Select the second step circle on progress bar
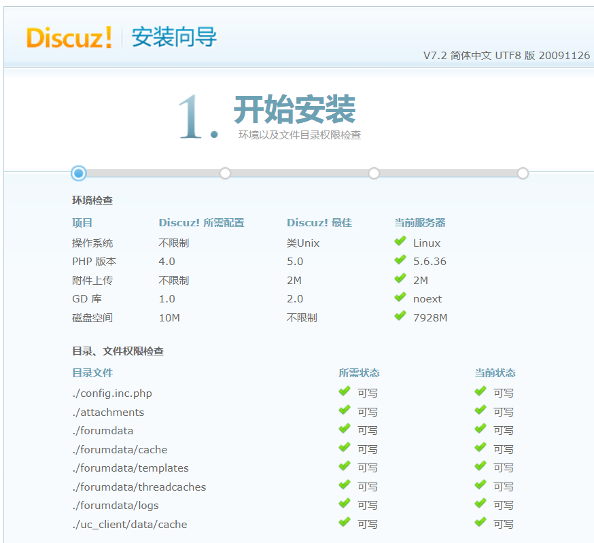 225,173
